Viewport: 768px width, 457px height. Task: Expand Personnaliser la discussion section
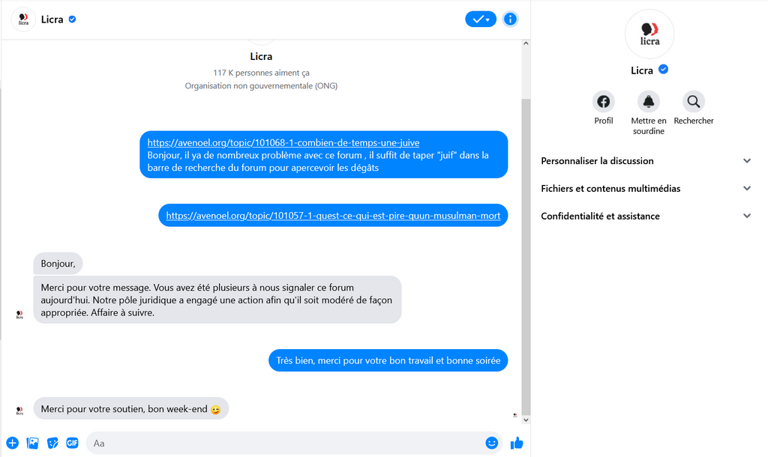pos(646,161)
